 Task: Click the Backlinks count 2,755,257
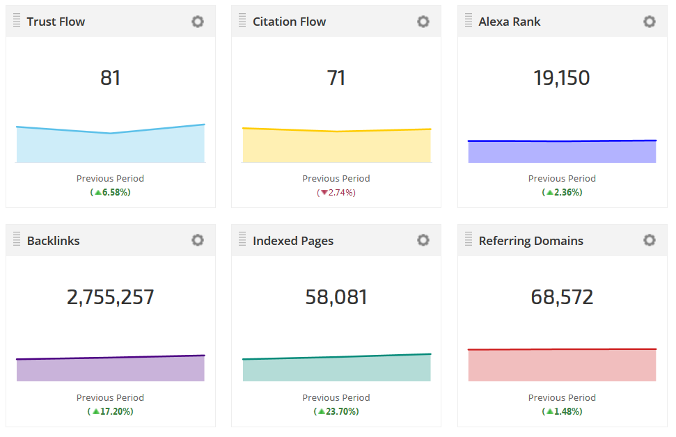tap(111, 297)
